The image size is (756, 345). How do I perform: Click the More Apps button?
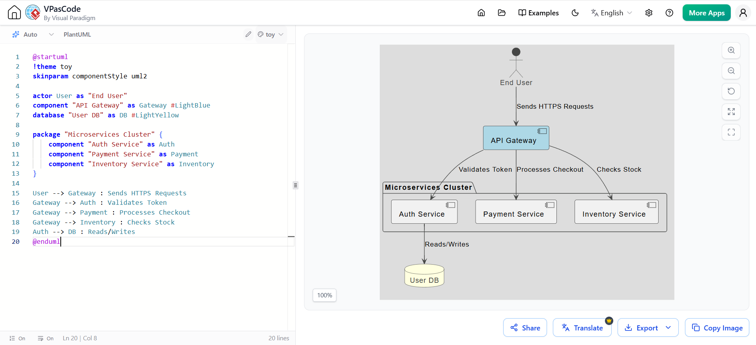pos(706,13)
